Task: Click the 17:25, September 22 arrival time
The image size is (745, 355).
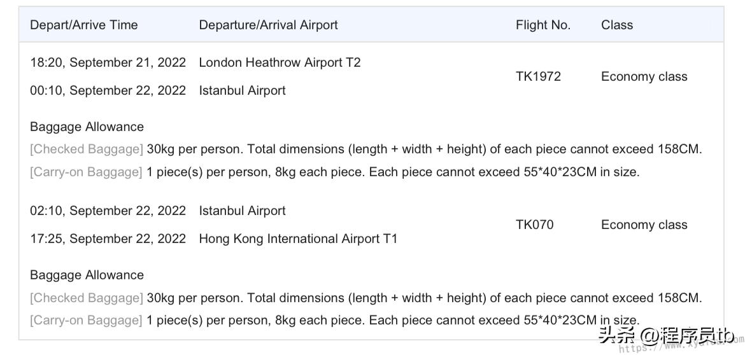Action: pos(108,239)
